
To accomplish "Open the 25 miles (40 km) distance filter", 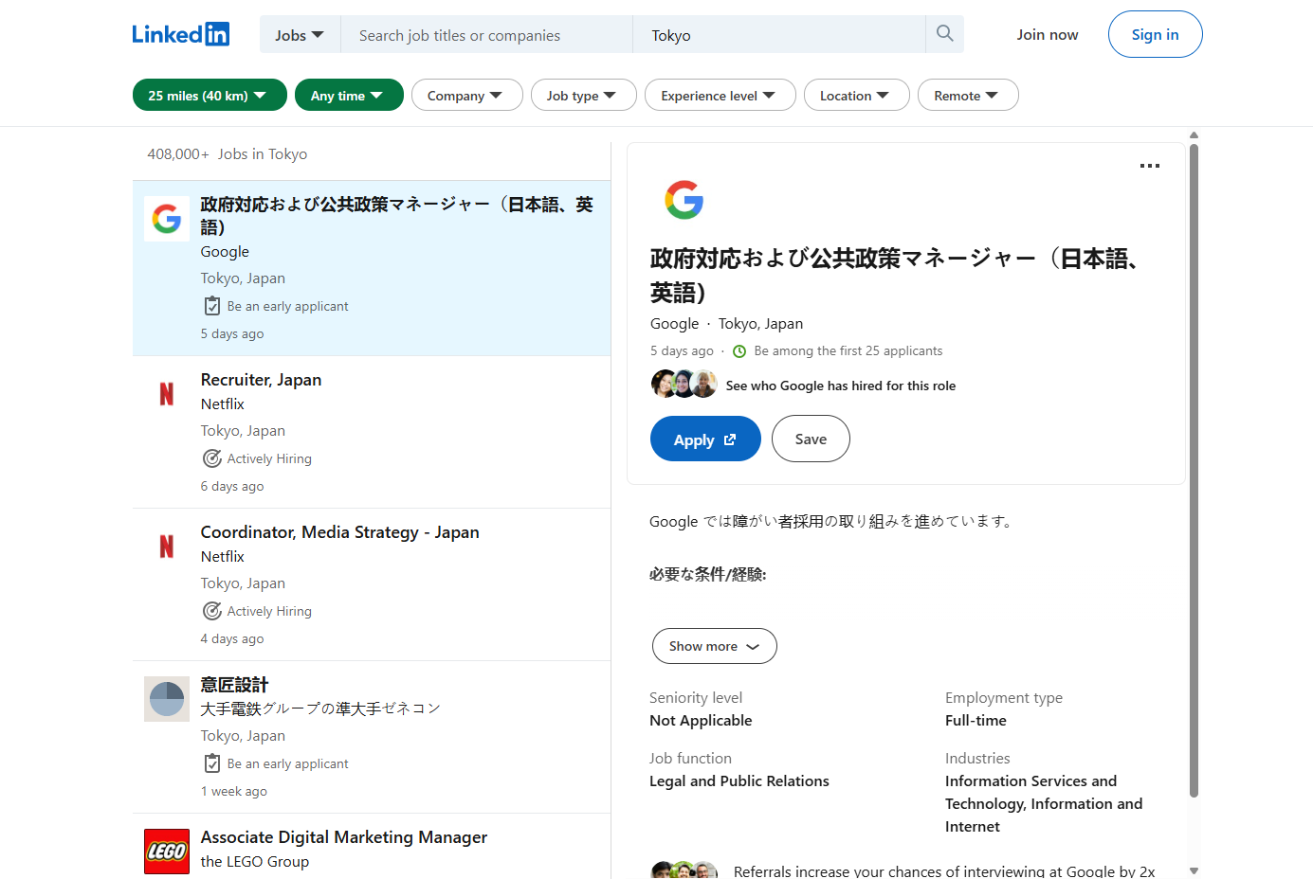I will [210, 95].
